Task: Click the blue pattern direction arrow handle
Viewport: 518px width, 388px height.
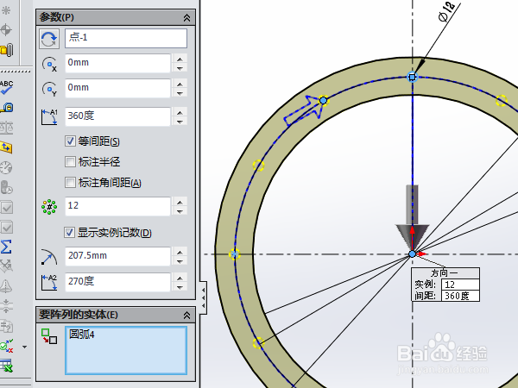Action: [304, 110]
